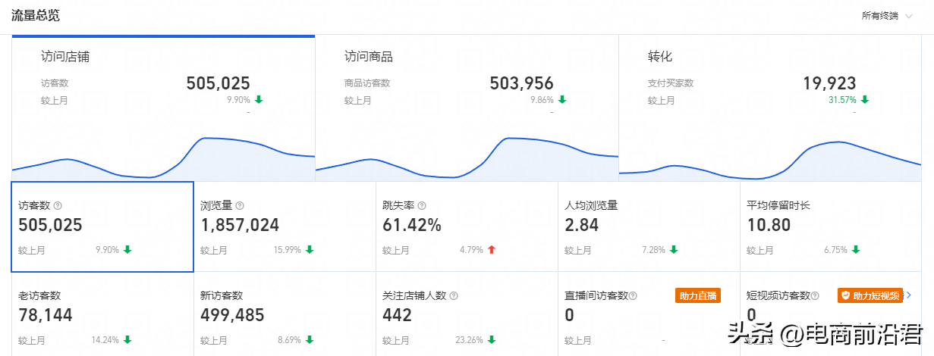Click the green down arrow beside 31.57%
Image resolution: width=934 pixels, height=356 pixels.
coord(865,99)
